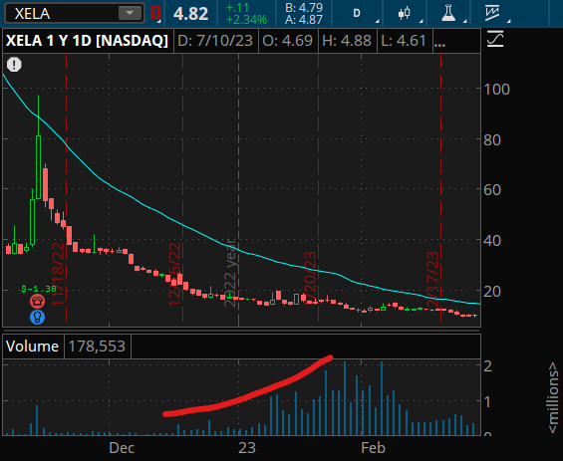Click the 20 price axis label
This screenshot has height=461, width=563.
tap(492, 292)
